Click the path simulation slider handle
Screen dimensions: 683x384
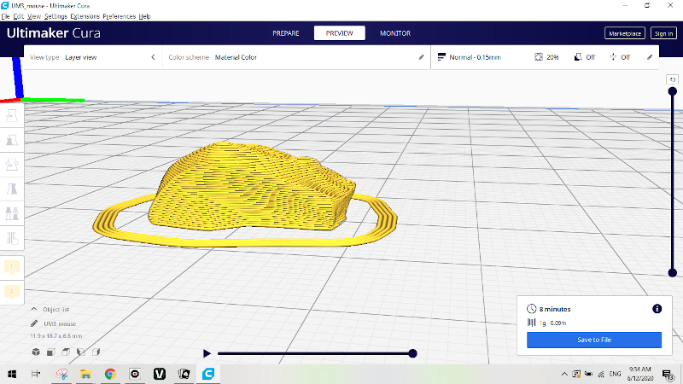point(412,353)
